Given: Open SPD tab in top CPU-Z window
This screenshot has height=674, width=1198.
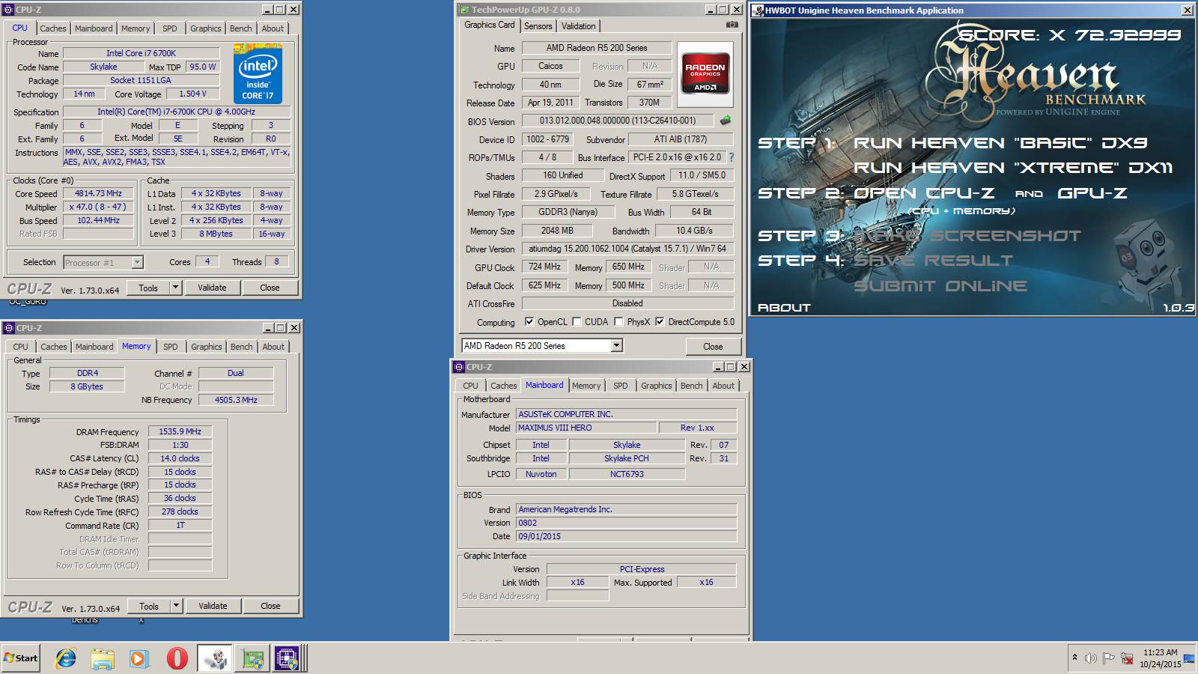Looking at the screenshot, I should point(170,28).
